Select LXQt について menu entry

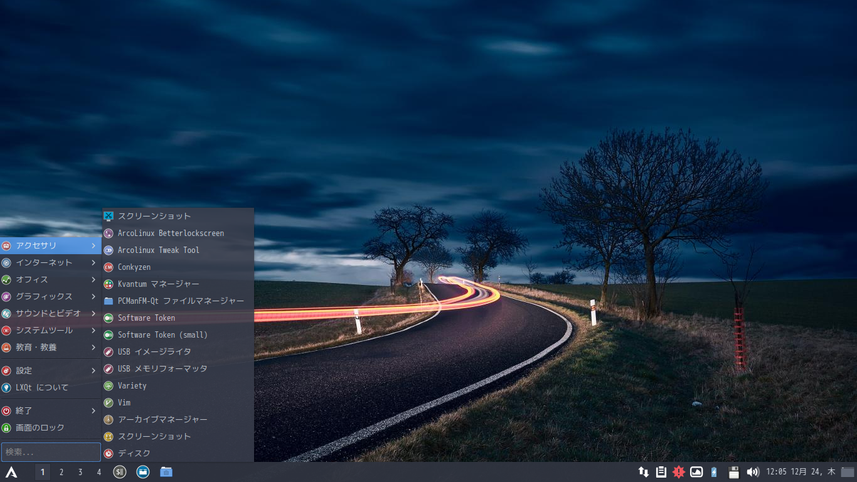[50, 387]
